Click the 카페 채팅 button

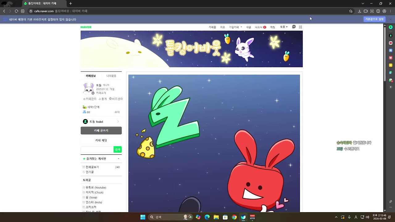click(x=101, y=140)
